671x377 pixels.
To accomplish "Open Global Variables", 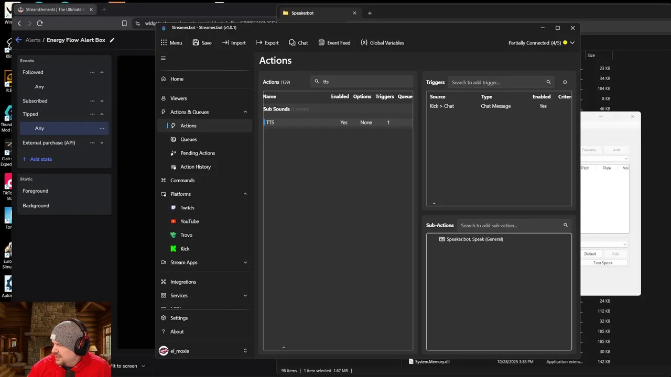I will point(382,43).
